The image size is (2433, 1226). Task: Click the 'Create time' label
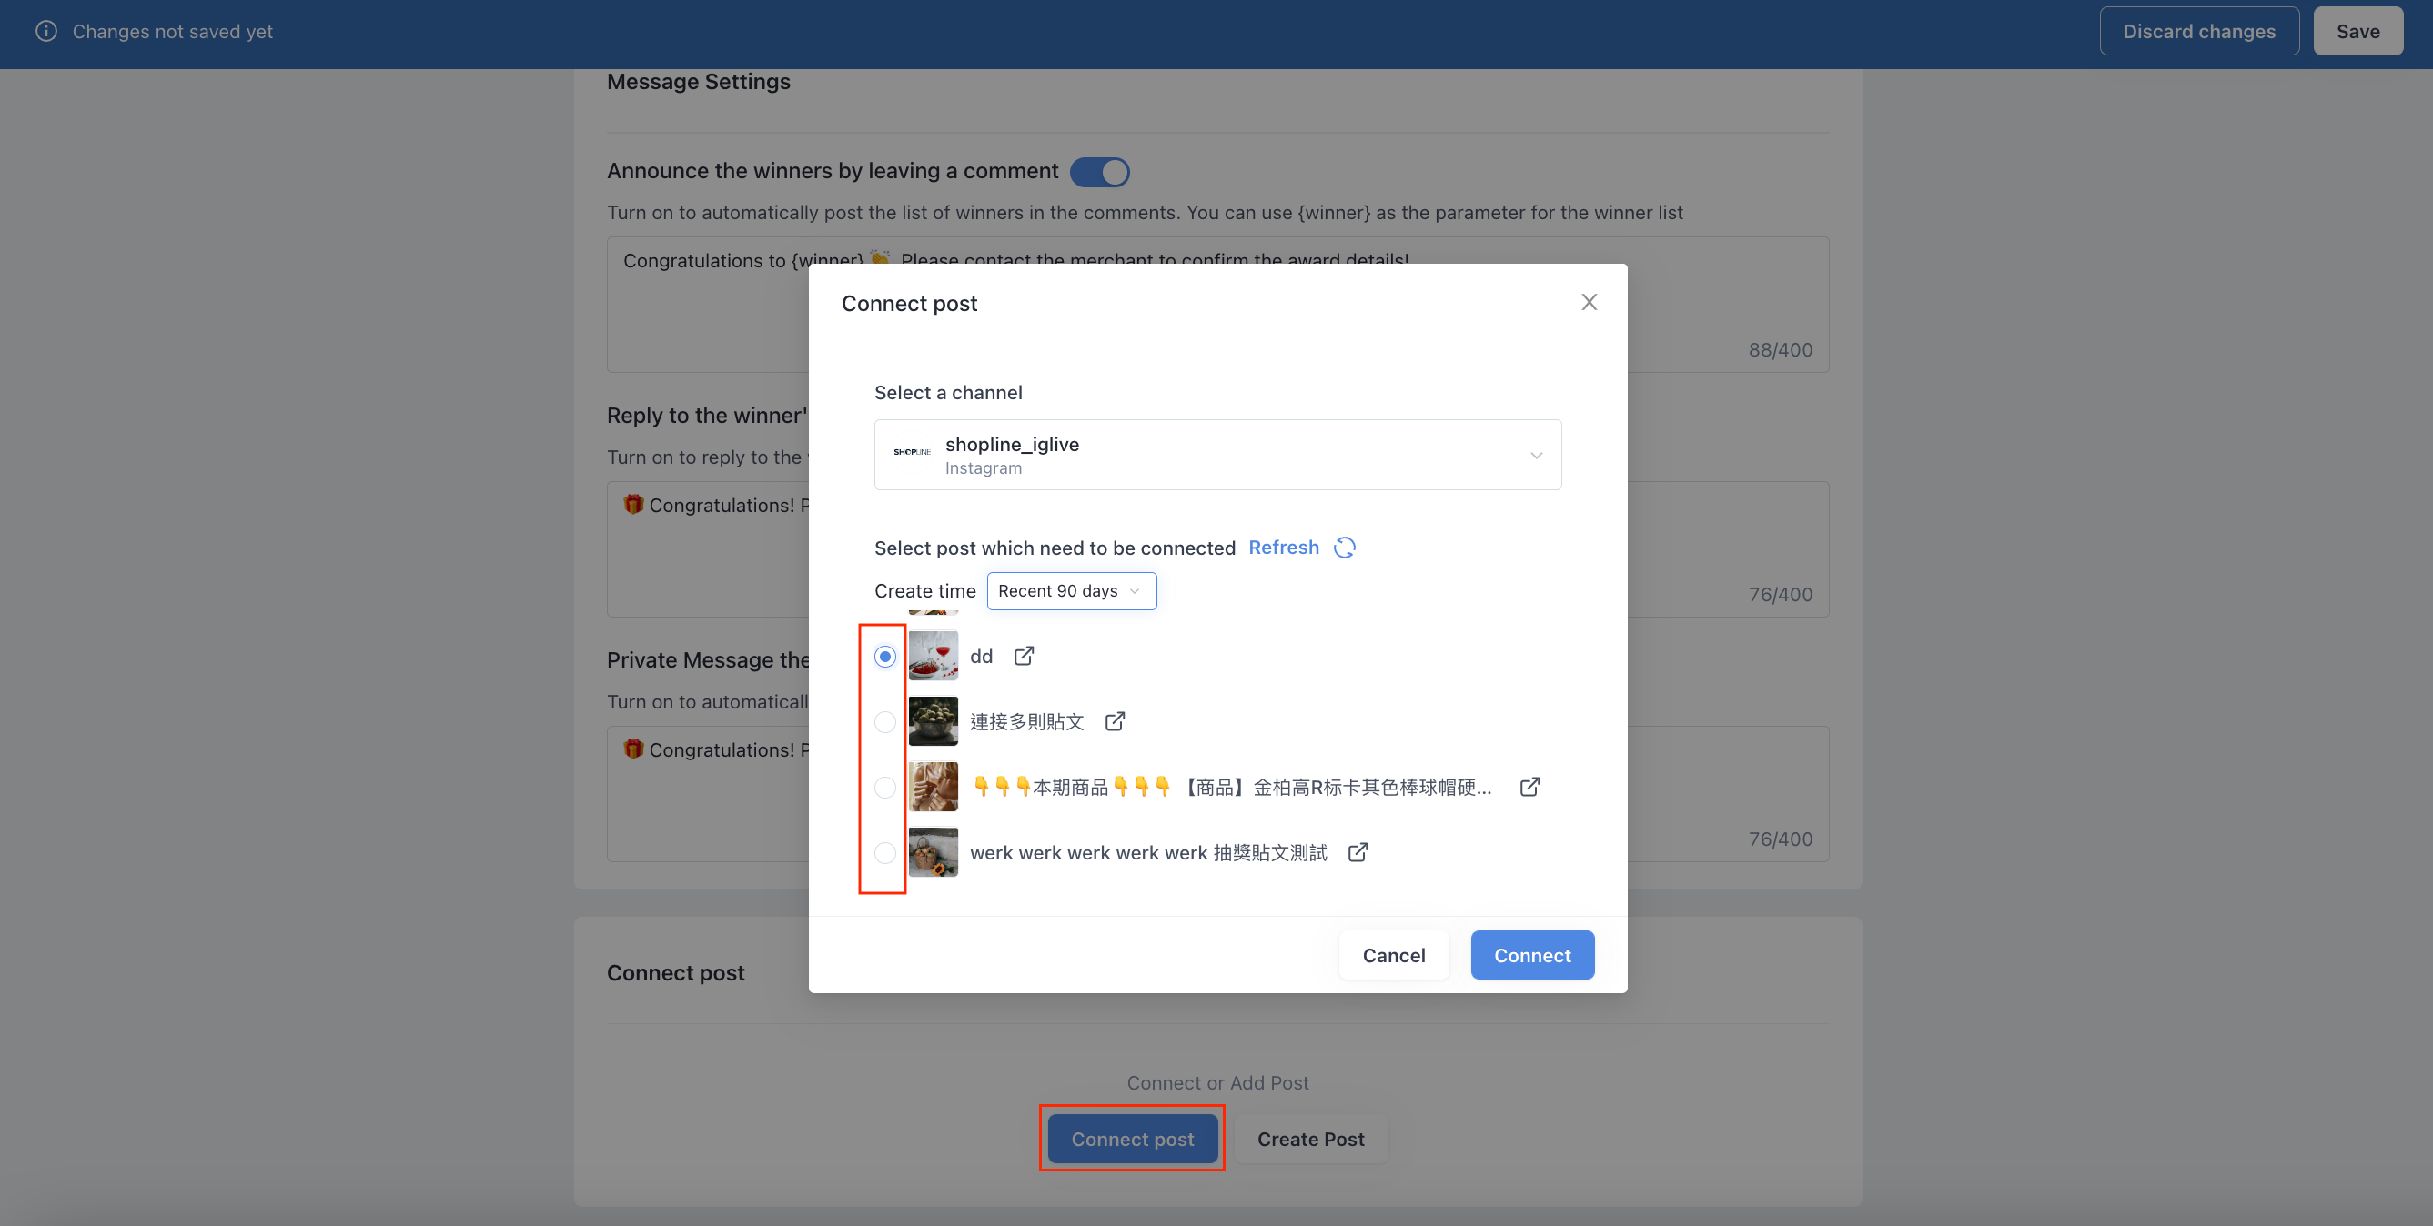924,591
